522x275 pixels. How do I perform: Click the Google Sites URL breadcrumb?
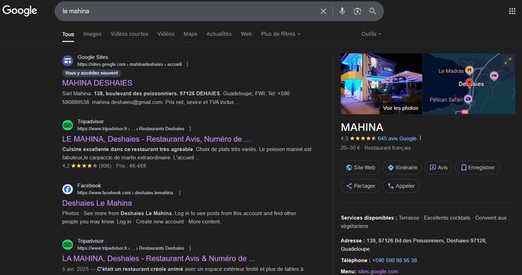[x=130, y=64]
